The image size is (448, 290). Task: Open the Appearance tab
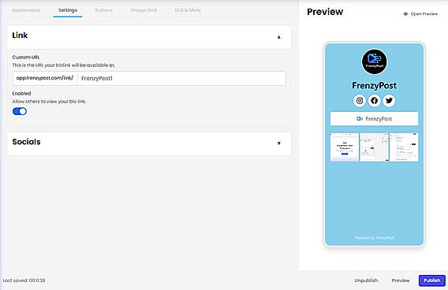pyautogui.click(x=26, y=10)
